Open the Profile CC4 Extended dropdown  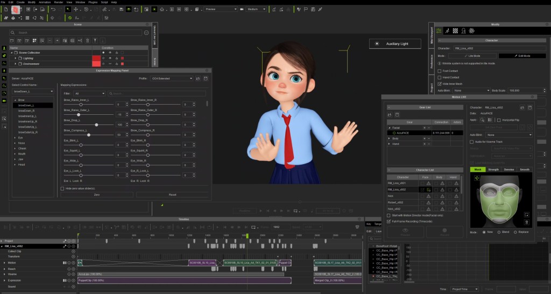[172, 78]
